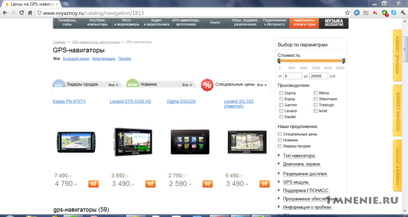Tick the Garmin checkbox

click(281, 105)
